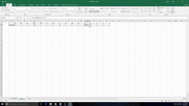The image size is (189, 106).
Task: Toggle Underline formatting
Action: point(21,12)
